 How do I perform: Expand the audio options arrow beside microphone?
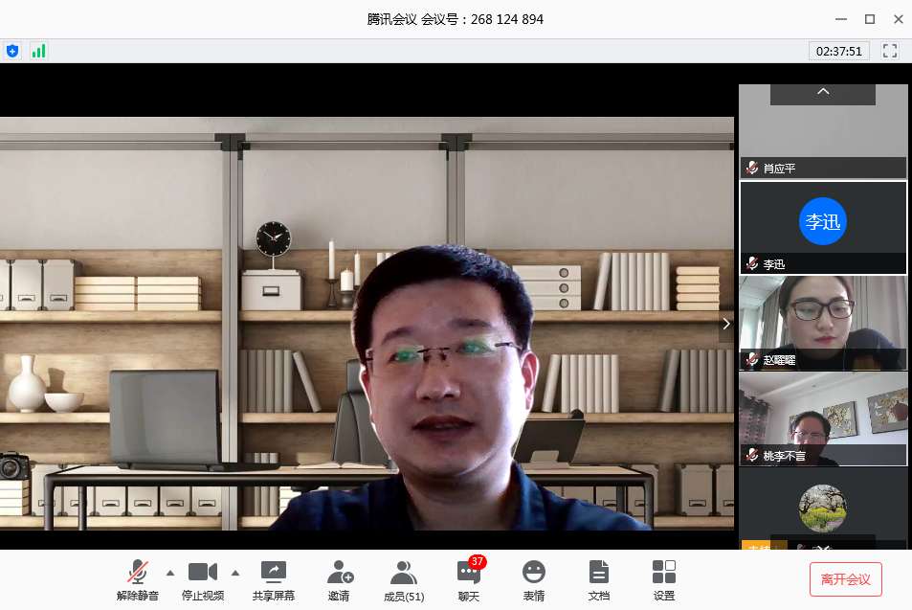(170, 573)
